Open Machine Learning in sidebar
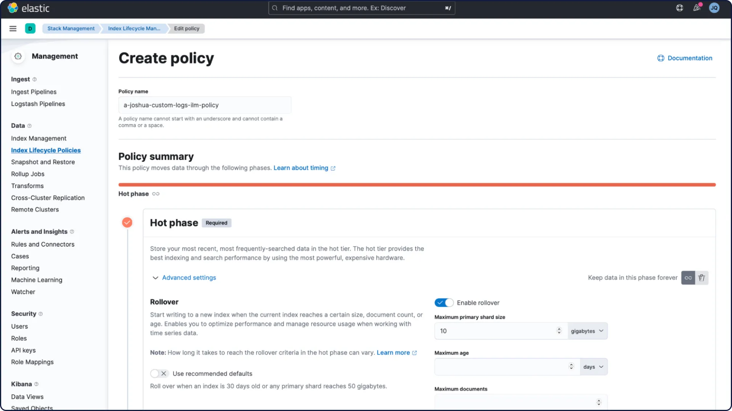The image size is (732, 411). click(37, 280)
